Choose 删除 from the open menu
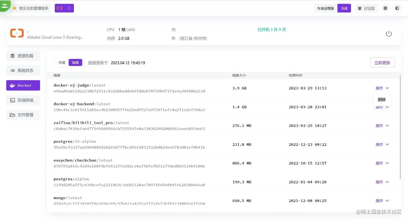The height and width of the screenshot is (221, 408). [x=382, y=99]
